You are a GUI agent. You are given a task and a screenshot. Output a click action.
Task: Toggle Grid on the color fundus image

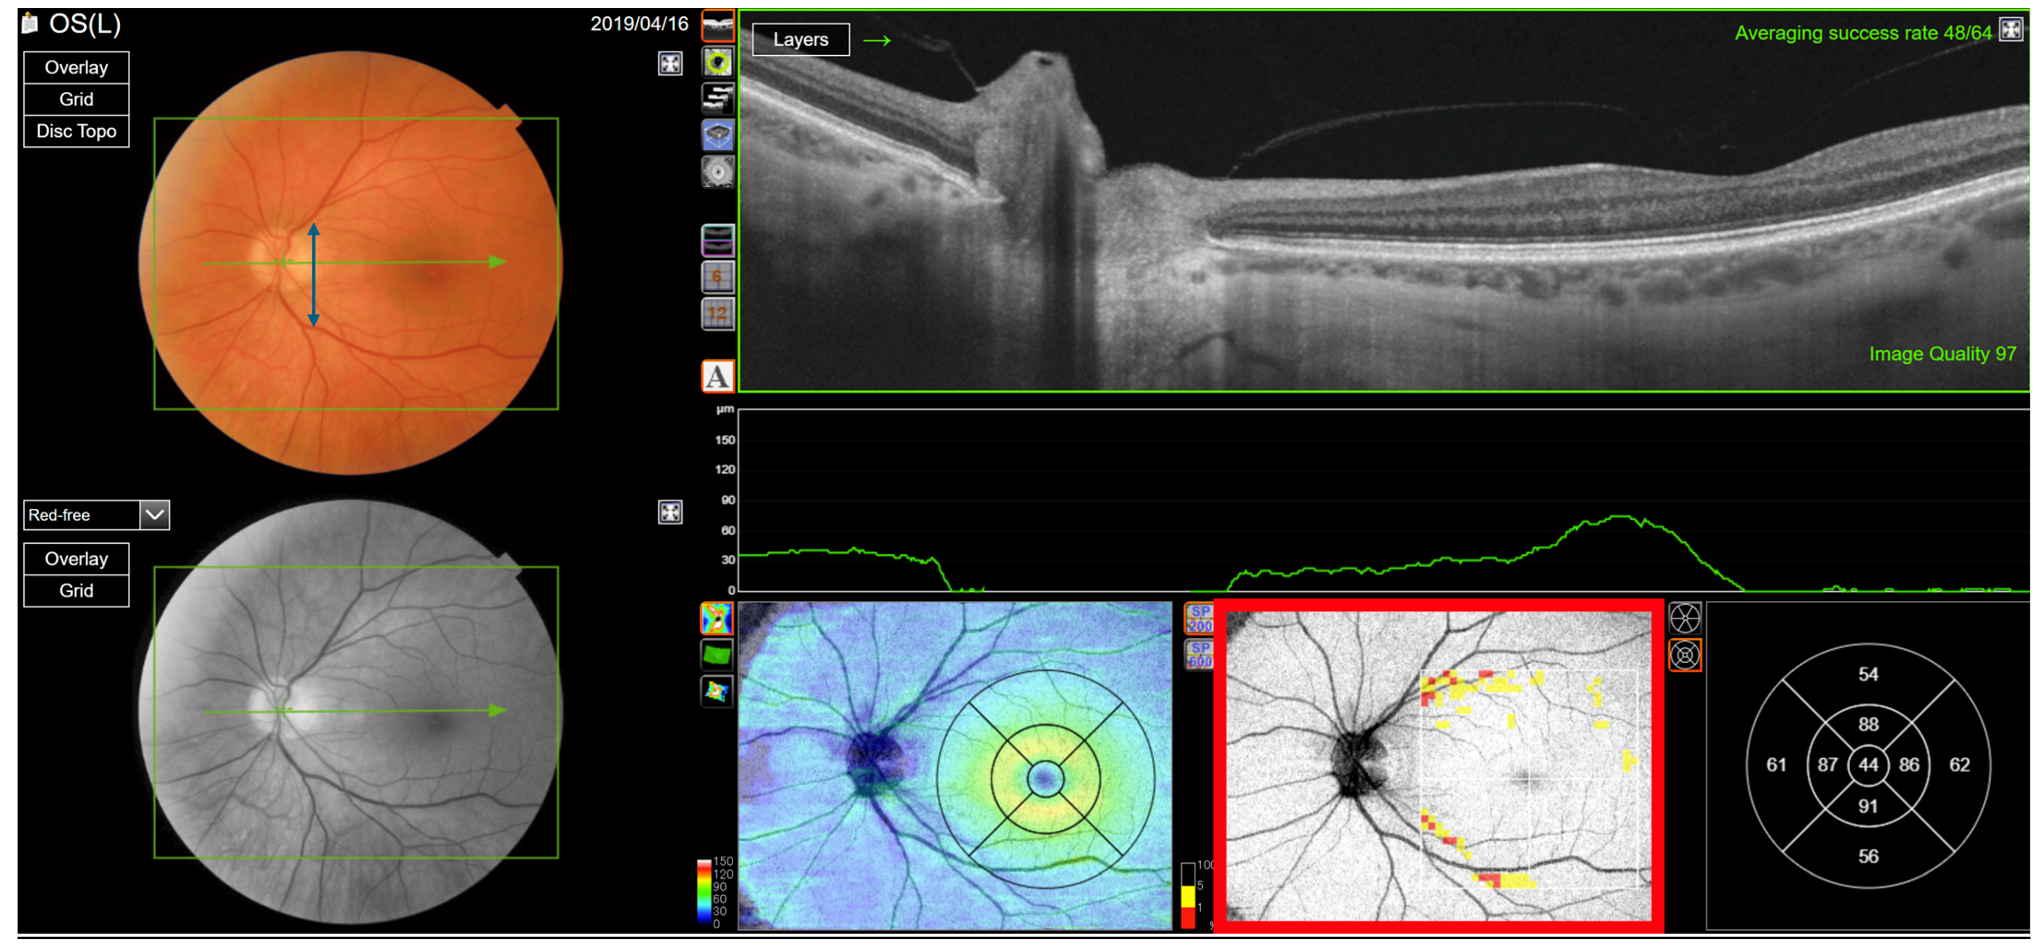(x=76, y=99)
